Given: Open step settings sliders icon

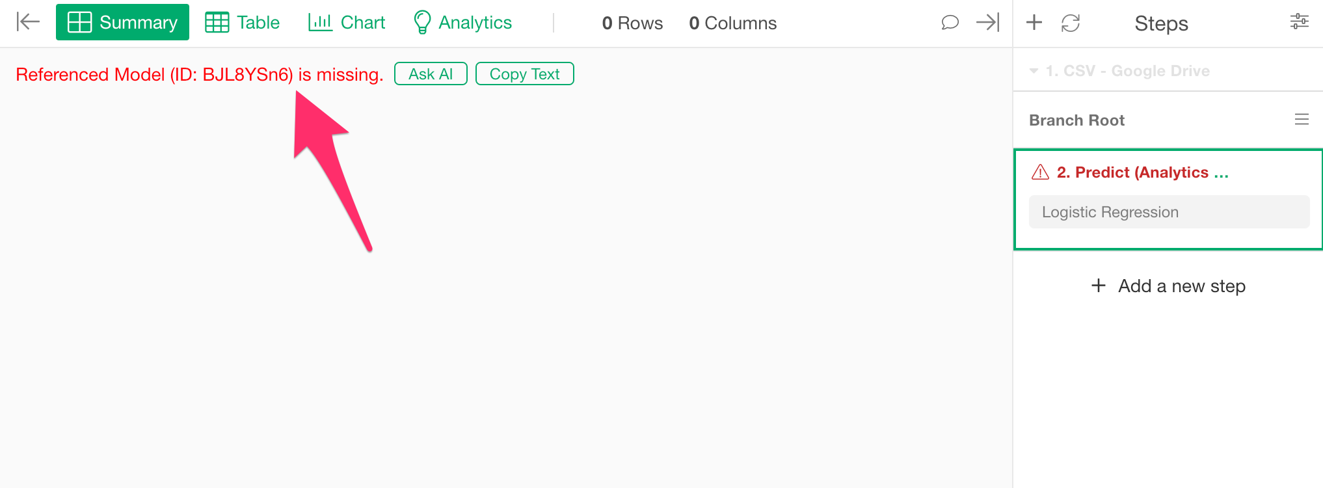Looking at the screenshot, I should click(1299, 21).
